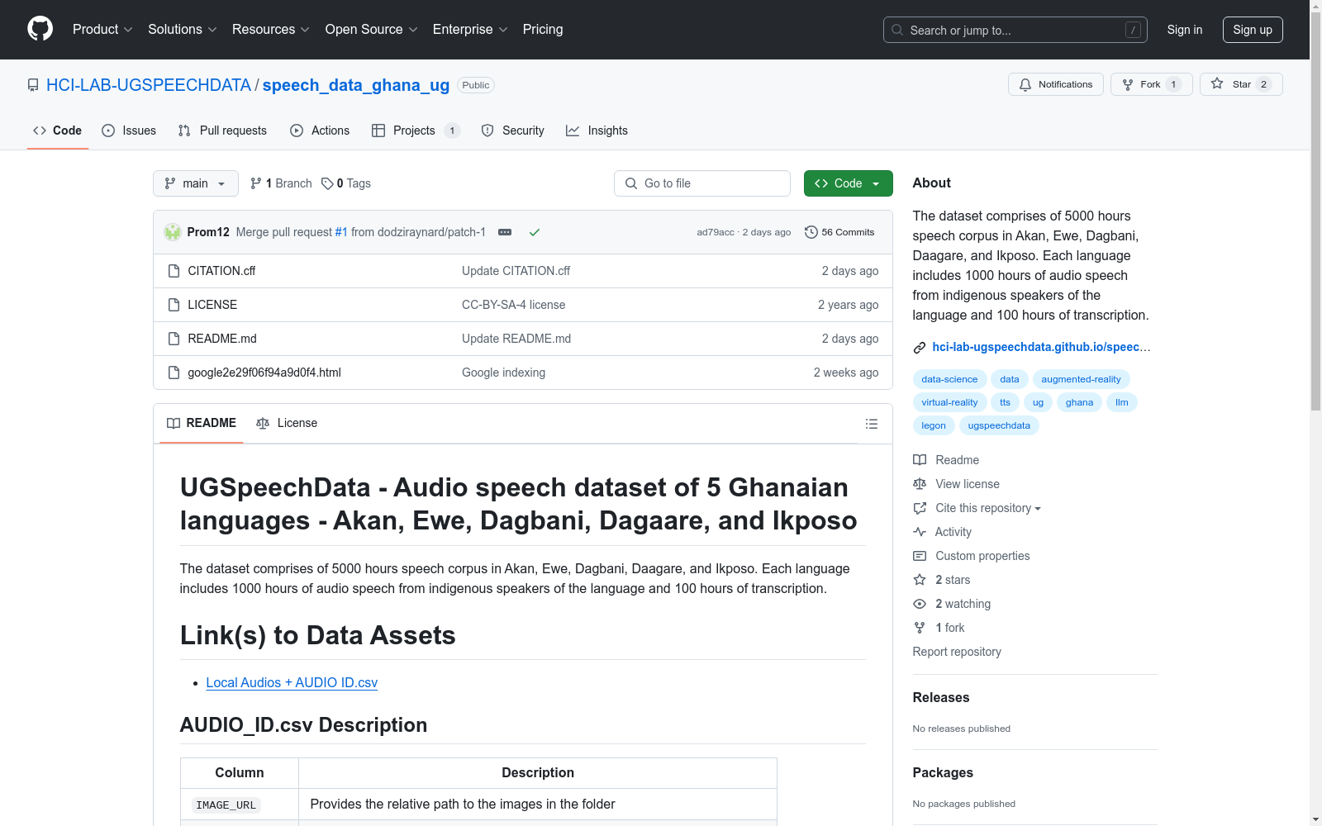Go to Pricing page
This screenshot has width=1322, height=826.
(543, 29)
